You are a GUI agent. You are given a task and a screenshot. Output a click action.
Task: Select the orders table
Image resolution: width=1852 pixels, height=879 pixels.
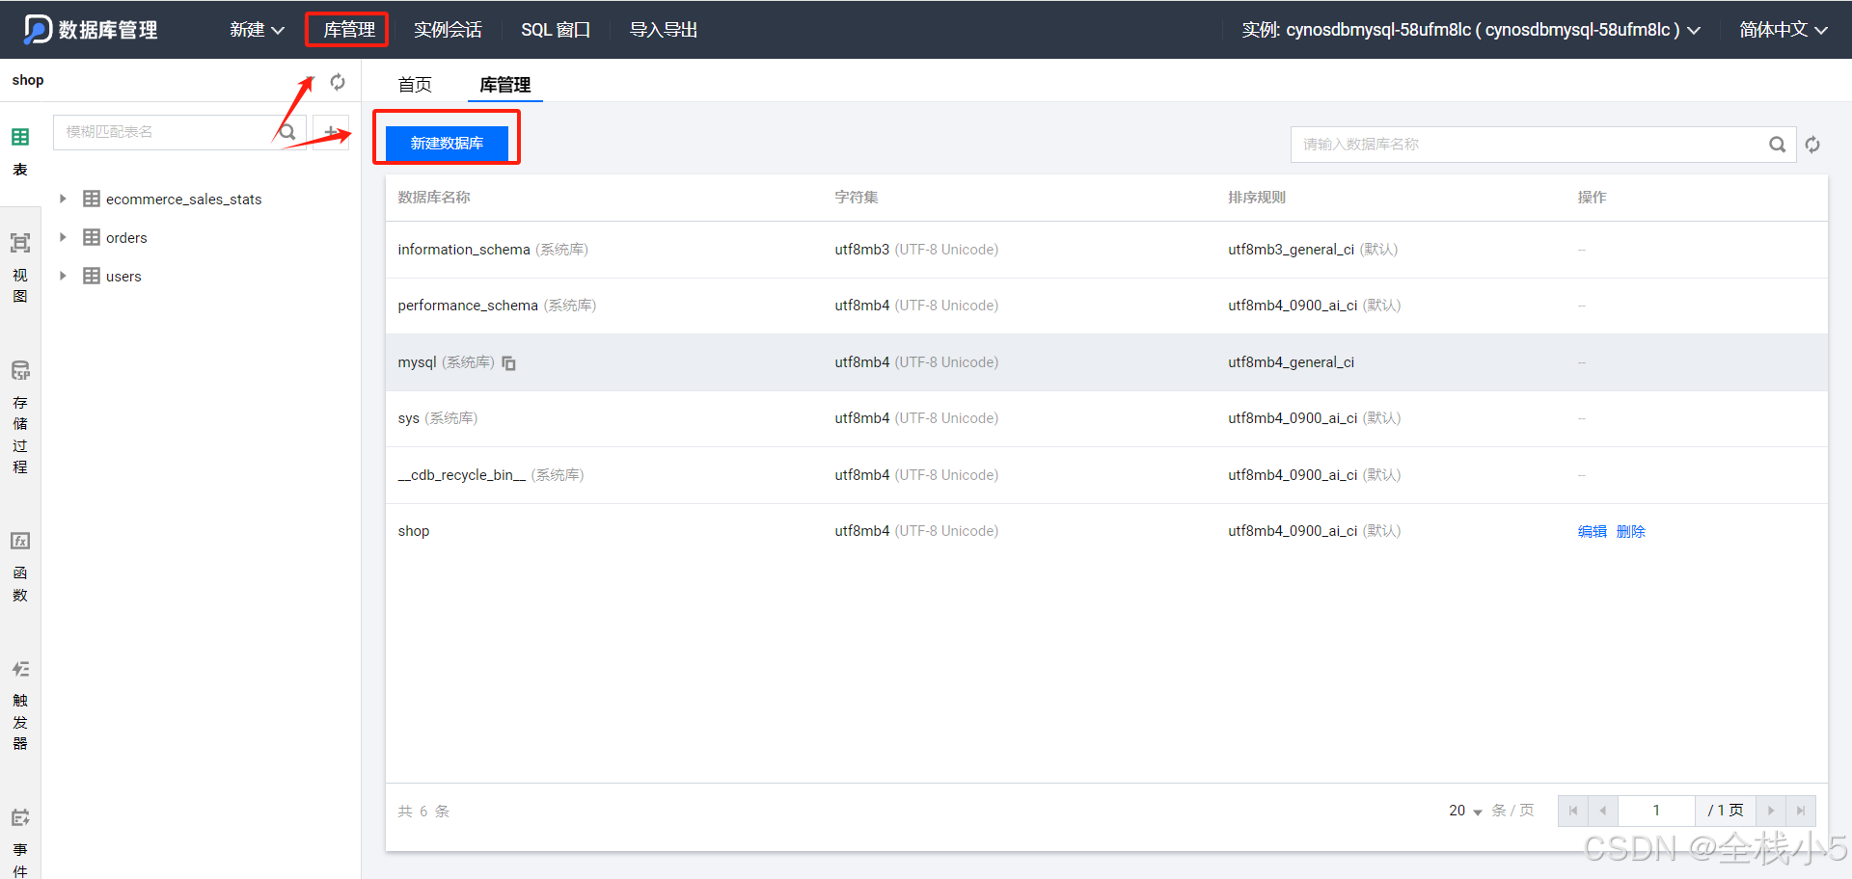pyautogui.click(x=126, y=237)
